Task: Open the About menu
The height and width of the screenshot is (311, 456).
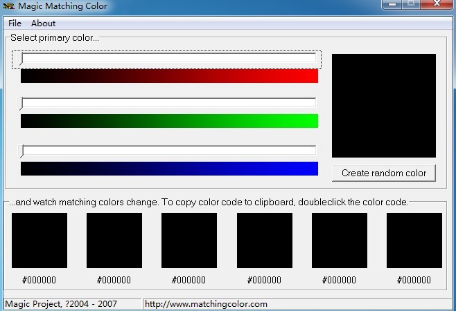Action: point(43,23)
